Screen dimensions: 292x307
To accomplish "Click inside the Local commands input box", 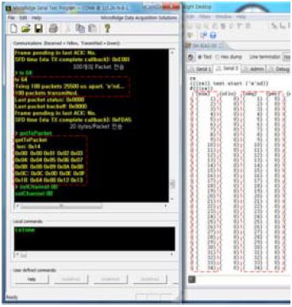I will pyautogui.click(x=94, y=239).
